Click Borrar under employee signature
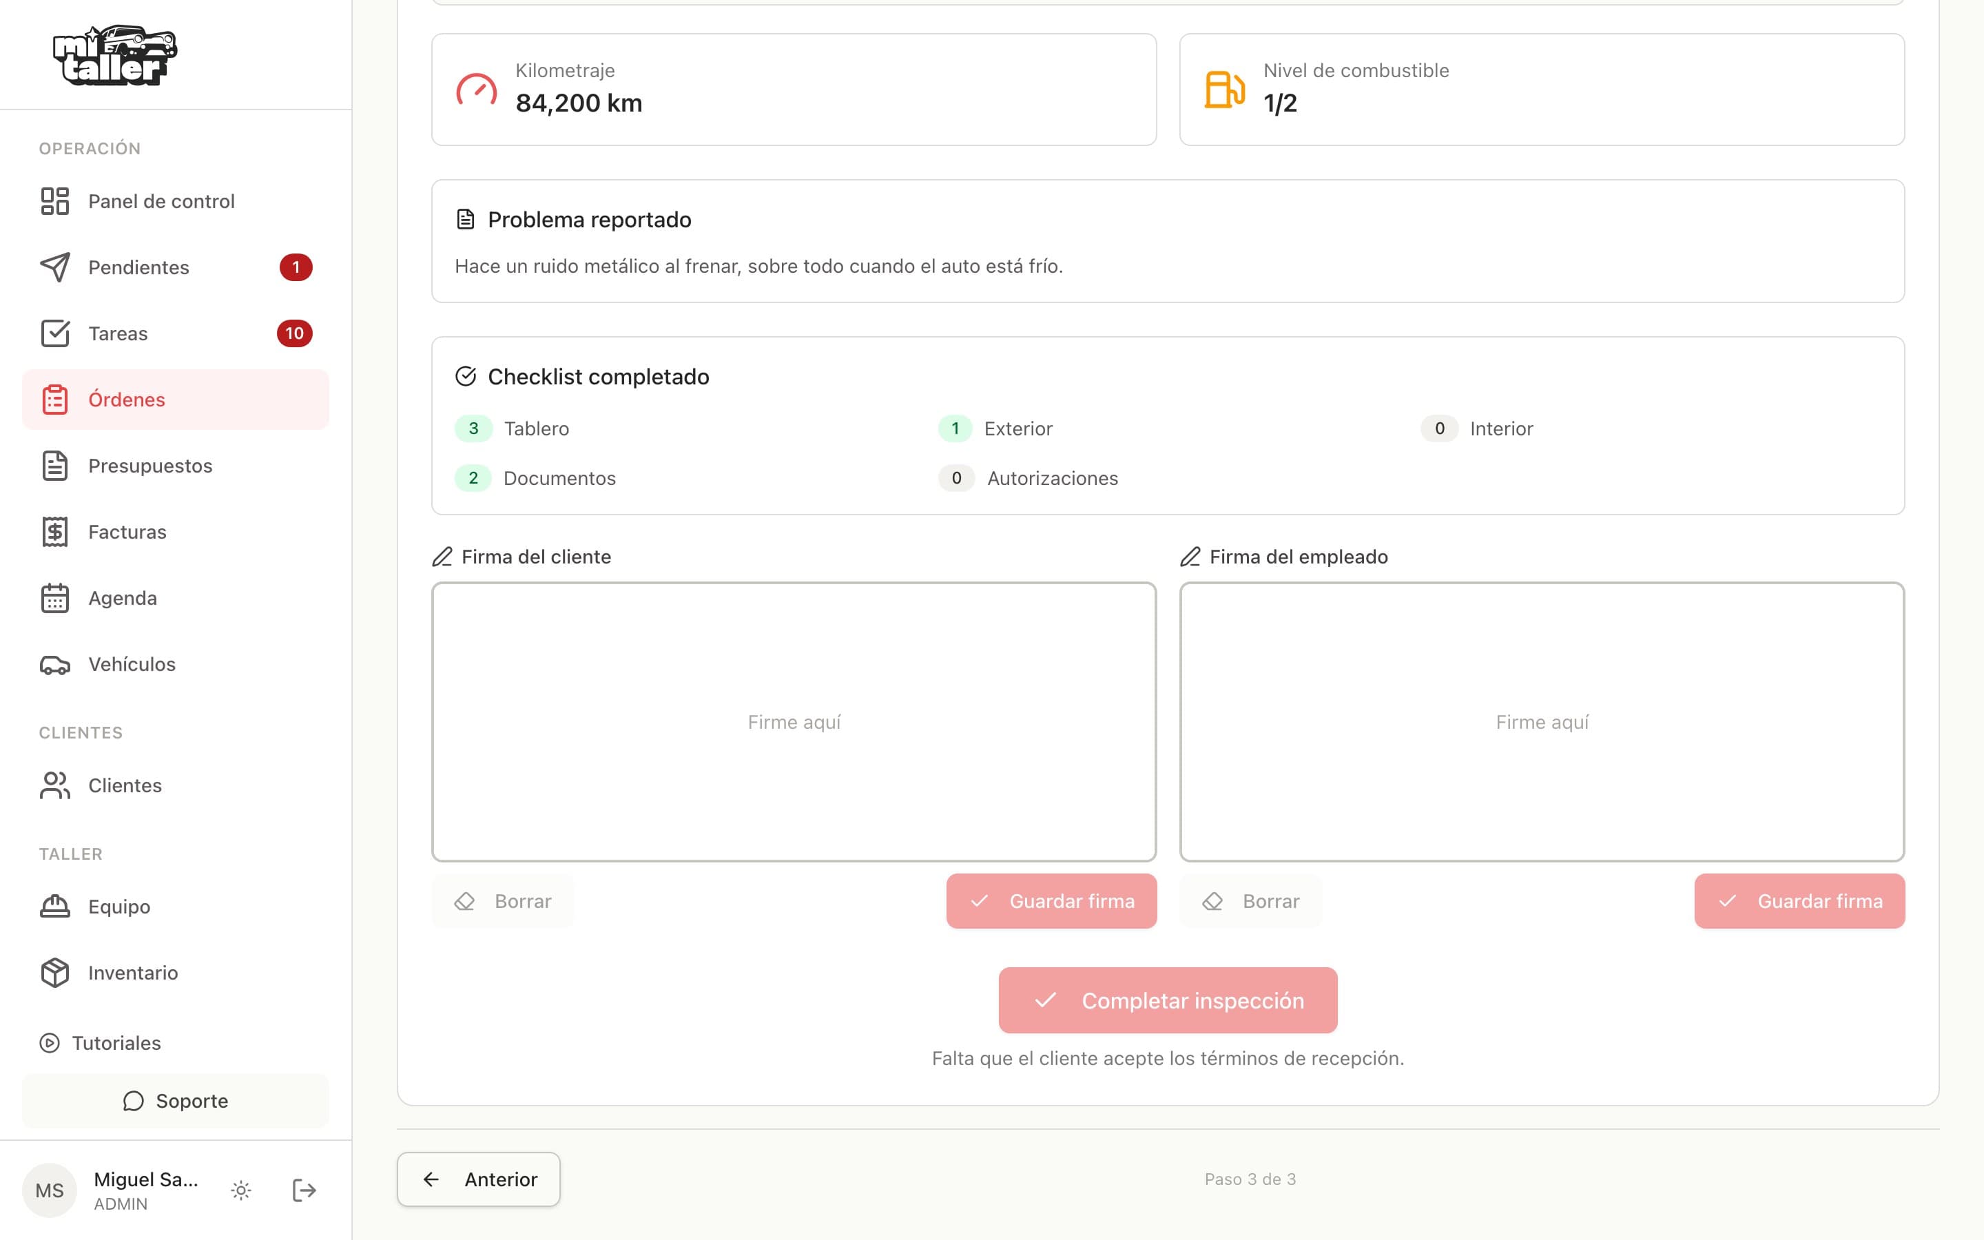Viewport: 1984px width, 1240px height. 1250,901
